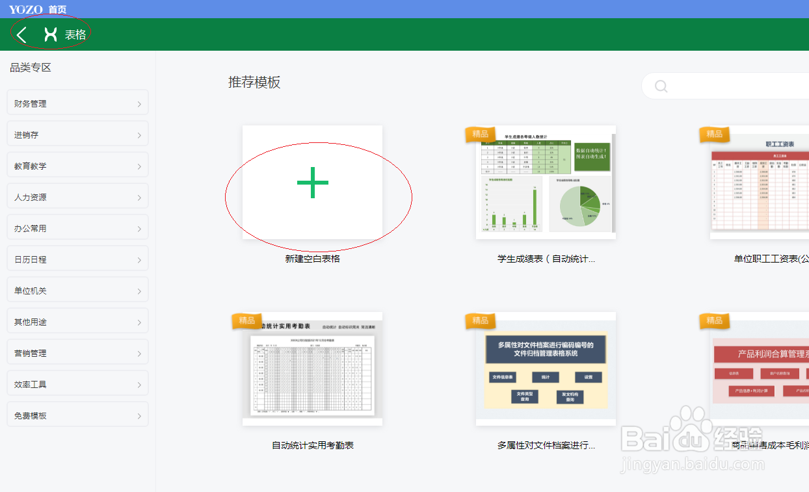Expand 人力资源 chevron arrow
Image resolution: width=809 pixels, height=492 pixels.
click(139, 198)
